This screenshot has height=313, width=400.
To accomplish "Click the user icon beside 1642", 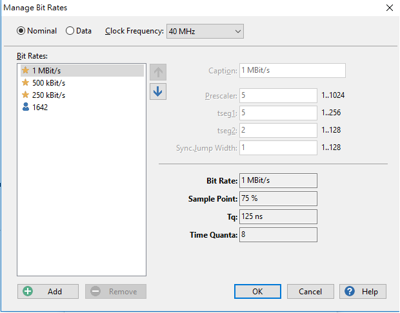I will pos(26,107).
